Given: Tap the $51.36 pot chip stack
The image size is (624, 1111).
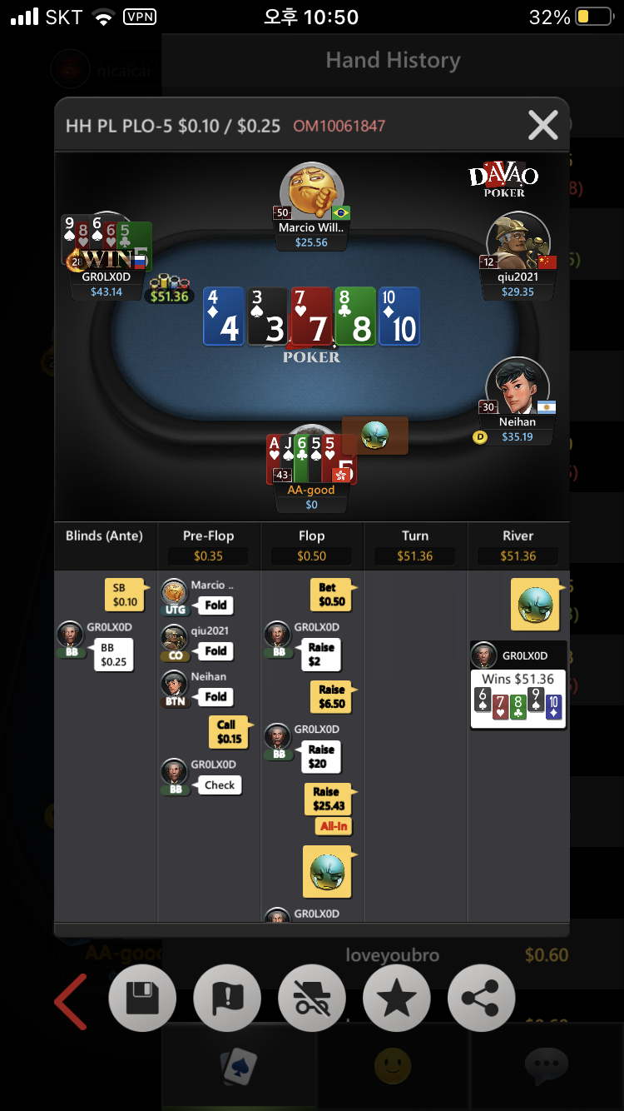Looking at the screenshot, I should (169, 290).
